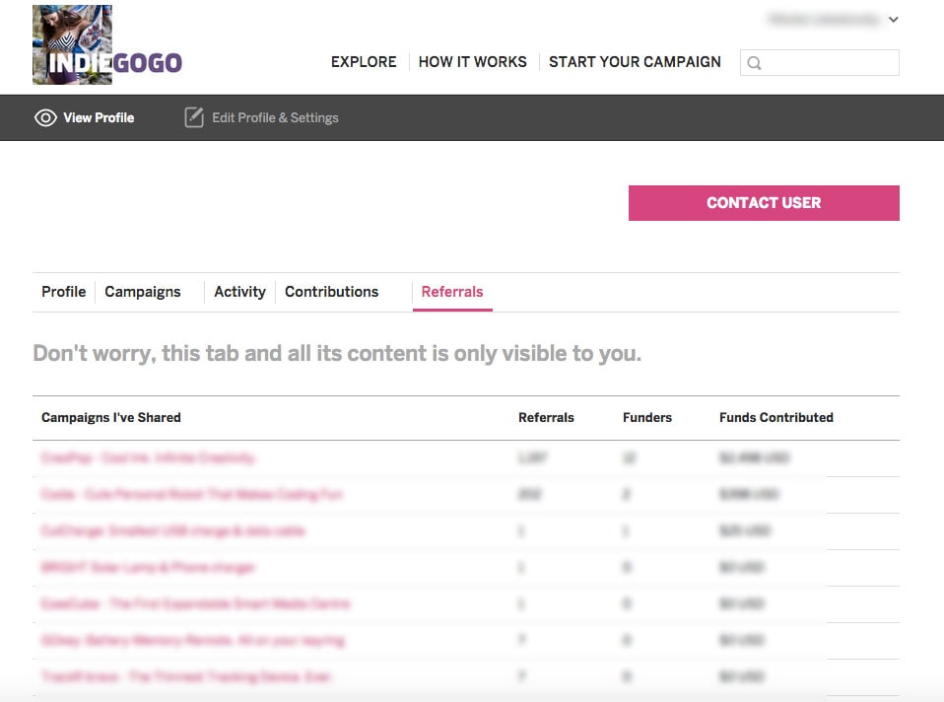View the Contributions tab
Viewport: 944px width, 702px height.
coord(331,292)
